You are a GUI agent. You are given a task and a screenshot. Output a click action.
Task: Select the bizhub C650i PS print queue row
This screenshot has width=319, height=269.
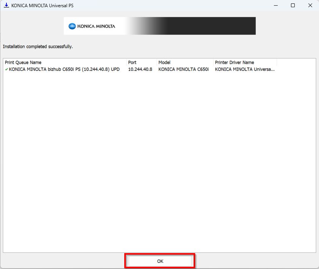tap(64, 69)
